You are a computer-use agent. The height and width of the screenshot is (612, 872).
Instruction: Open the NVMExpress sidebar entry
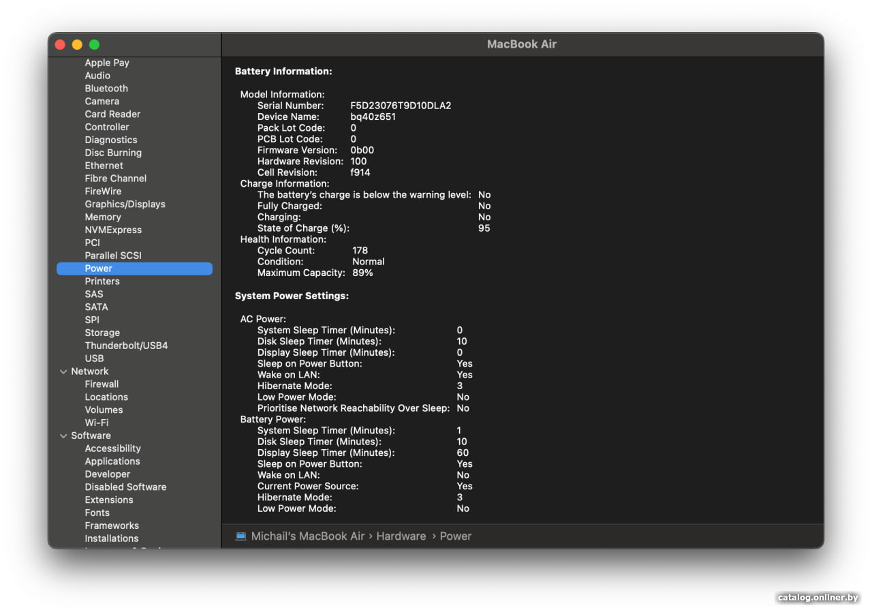point(113,230)
